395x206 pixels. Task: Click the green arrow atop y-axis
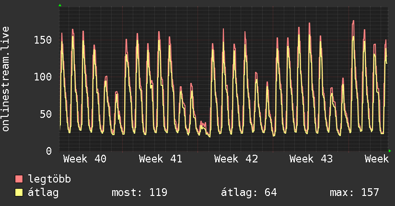click(x=60, y=5)
